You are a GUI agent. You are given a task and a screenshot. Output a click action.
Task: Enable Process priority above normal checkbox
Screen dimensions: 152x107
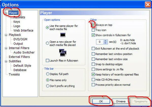click(93, 85)
